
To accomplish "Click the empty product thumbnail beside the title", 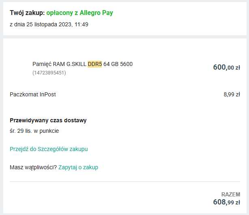I will tap(19, 68).
